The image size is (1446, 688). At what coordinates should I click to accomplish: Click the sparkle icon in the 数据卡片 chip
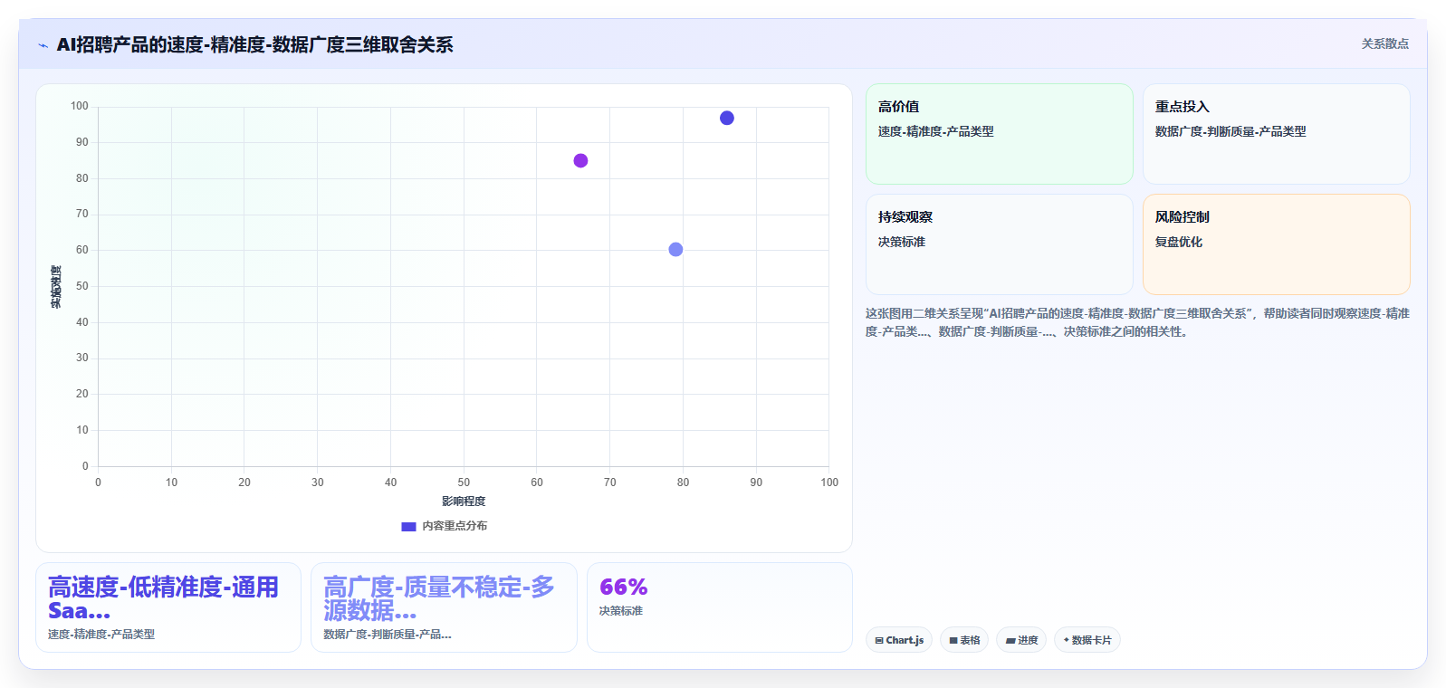pyautogui.click(x=1067, y=641)
